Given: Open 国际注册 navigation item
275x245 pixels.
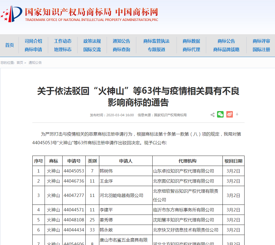Looking at the screenshot, I should pyautogui.click(x=261, y=49).
